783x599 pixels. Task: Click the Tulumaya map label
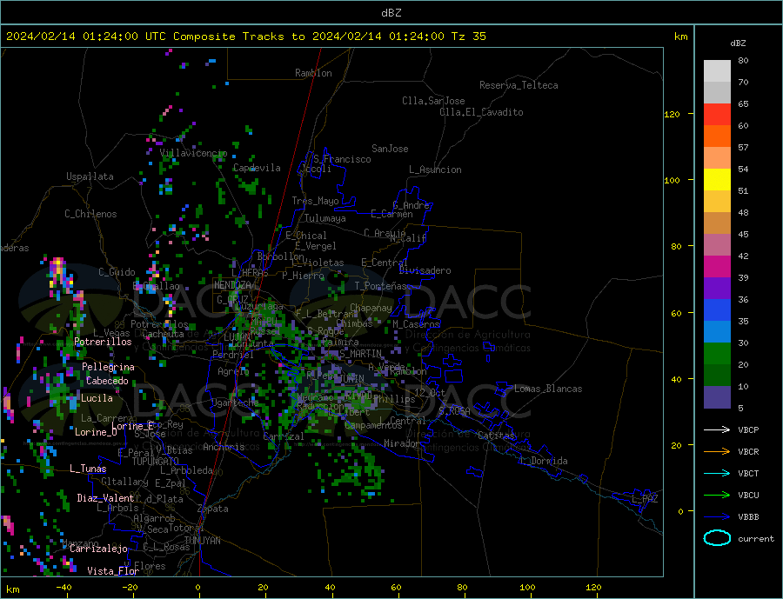click(325, 218)
